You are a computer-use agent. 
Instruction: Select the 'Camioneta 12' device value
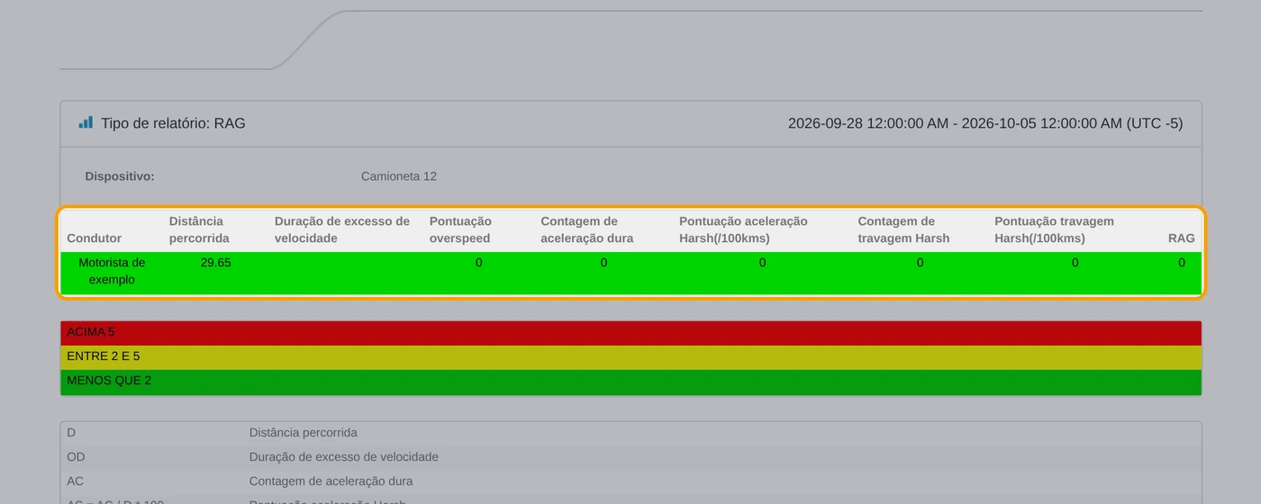[x=399, y=176]
